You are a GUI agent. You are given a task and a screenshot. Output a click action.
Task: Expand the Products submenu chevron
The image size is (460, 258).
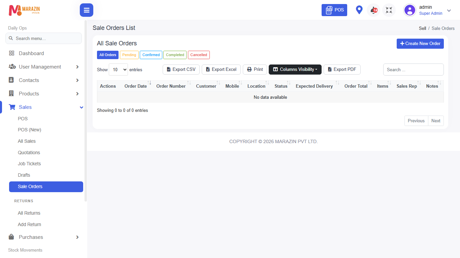point(77,94)
